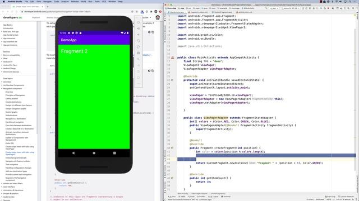Image resolution: width=359 pixels, height=201 pixels.
Task: Click ViewPagerAdapter in the editor breadcrumb
Action: coord(199,194)
